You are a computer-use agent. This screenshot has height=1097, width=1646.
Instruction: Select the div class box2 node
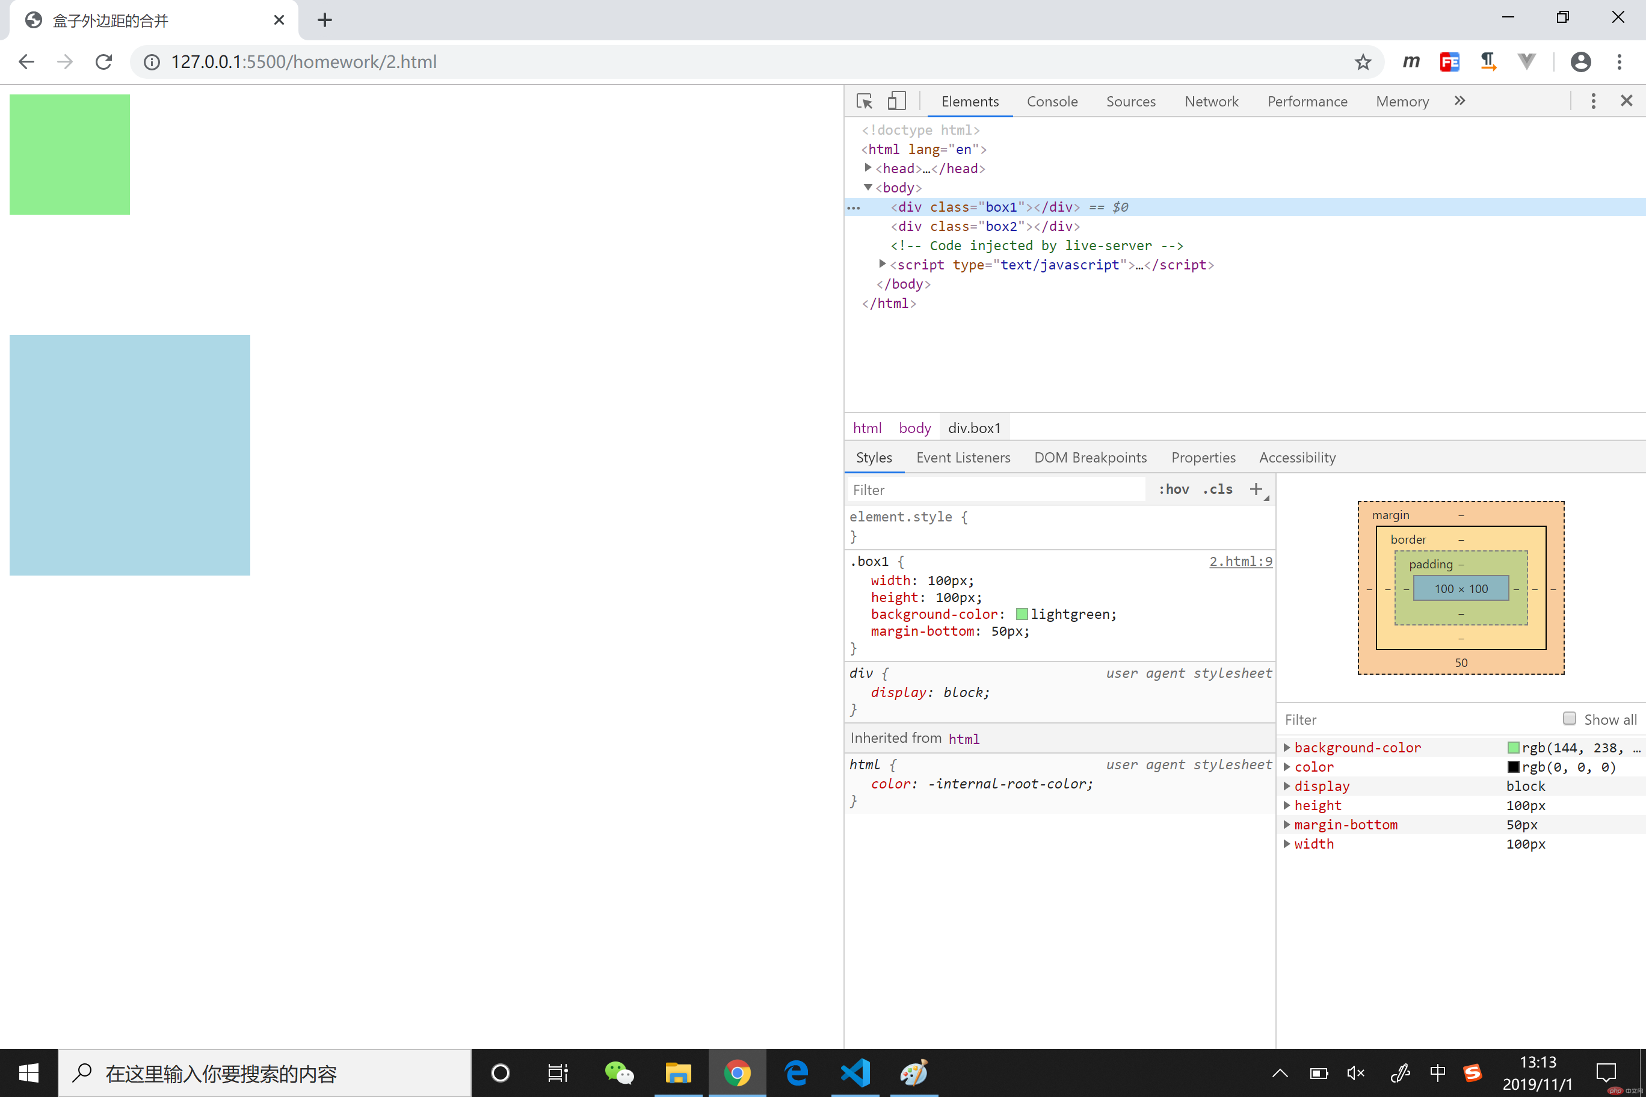pos(985,226)
